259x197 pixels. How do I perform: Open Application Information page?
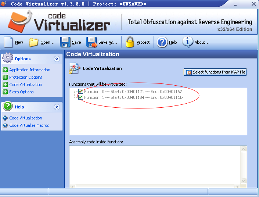[30, 70]
